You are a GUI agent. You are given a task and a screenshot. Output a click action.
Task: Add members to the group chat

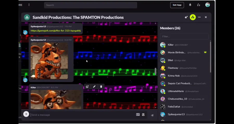186,17
